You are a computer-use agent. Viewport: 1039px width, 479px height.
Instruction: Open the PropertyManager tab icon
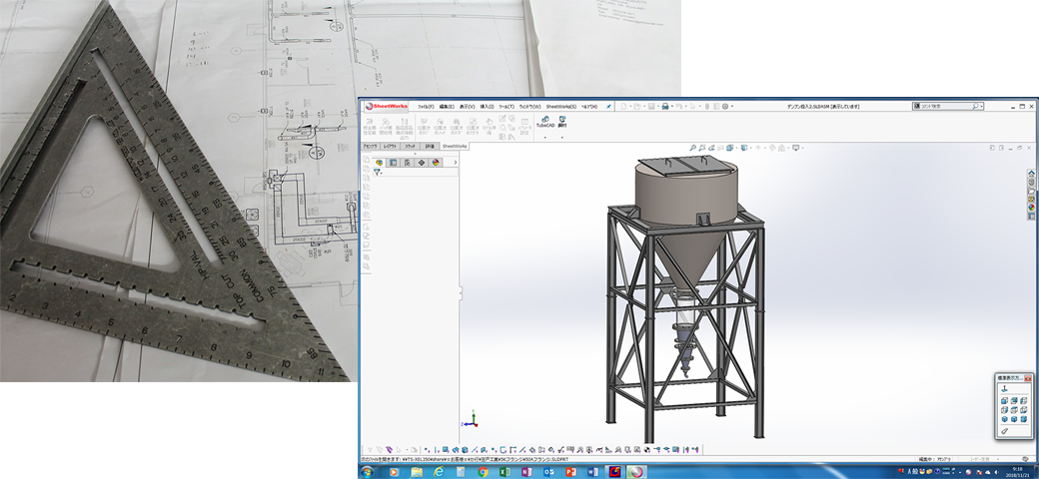point(393,162)
